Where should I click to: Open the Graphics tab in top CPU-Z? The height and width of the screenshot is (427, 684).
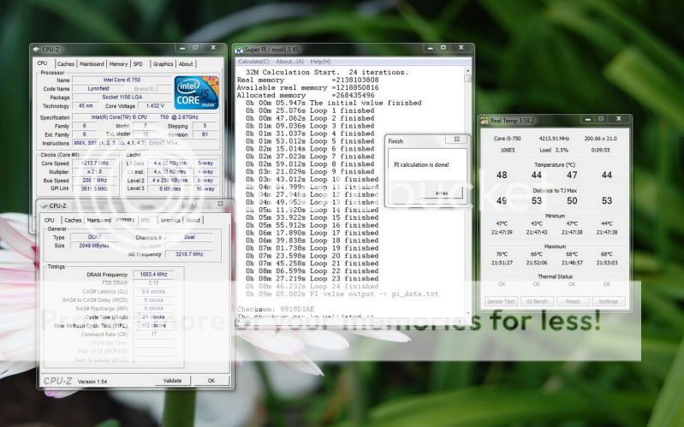click(163, 63)
